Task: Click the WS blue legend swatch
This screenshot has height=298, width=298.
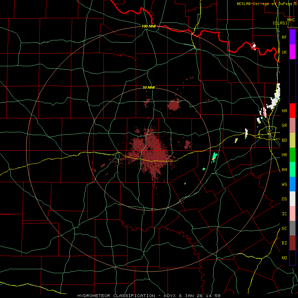Action: point(292,184)
